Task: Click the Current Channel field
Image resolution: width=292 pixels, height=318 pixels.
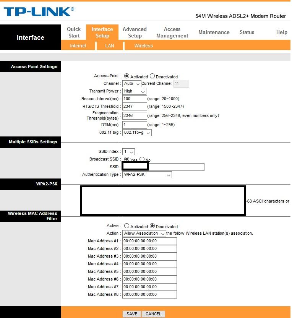Action: pos(181,84)
